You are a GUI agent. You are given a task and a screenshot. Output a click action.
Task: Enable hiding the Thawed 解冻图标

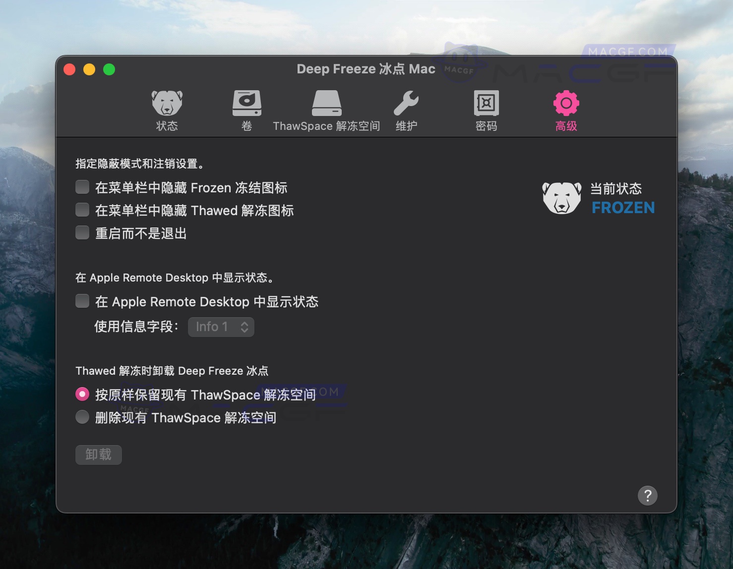82,210
